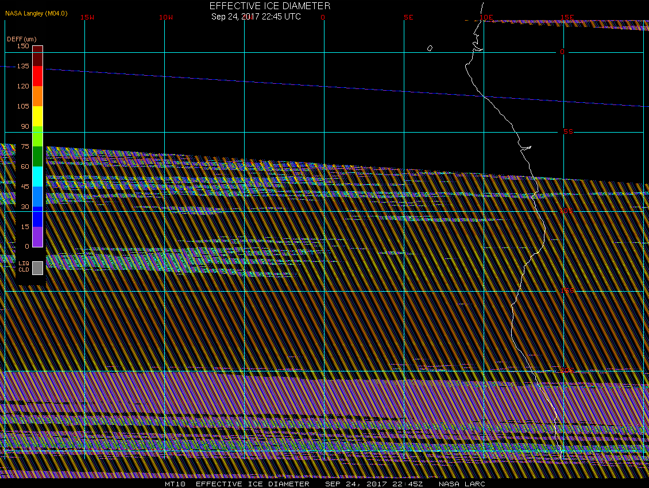The width and height of the screenshot is (649, 488).
Task: Click the gray LIQ CLD legend swatch
Action: click(38, 268)
